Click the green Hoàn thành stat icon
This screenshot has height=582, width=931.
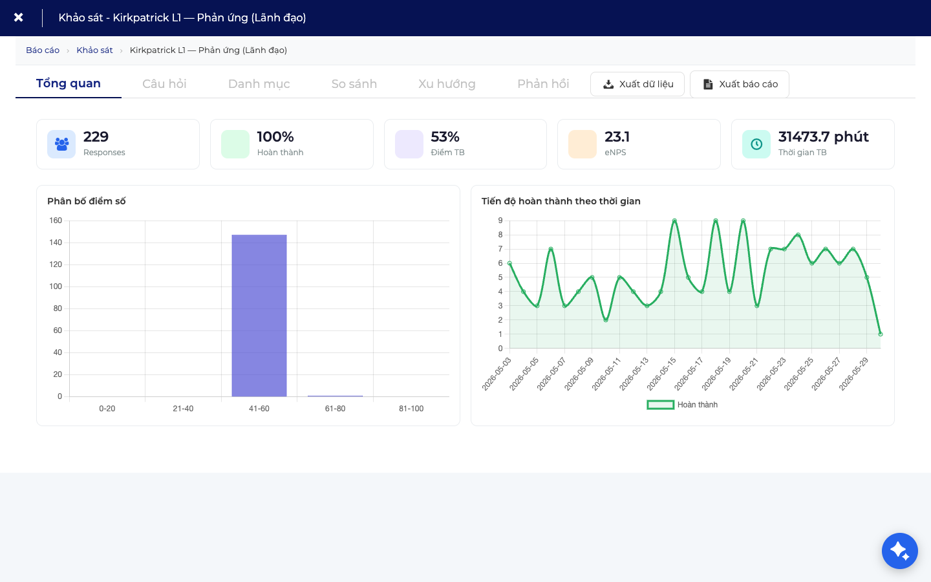235,144
